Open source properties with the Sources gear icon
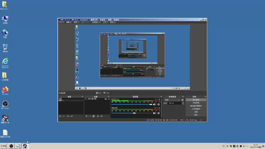 [94, 116]
